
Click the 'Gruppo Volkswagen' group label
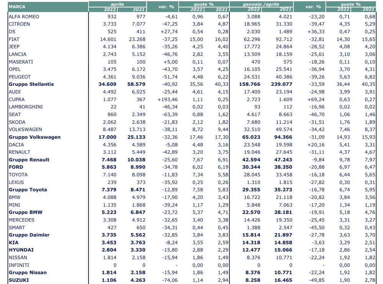pyautogui.click(x=35, y=137)
